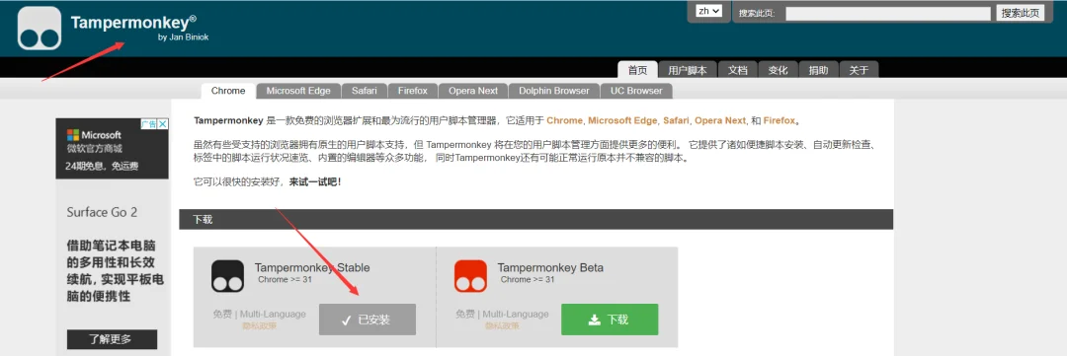The image size is (1067, 356).
Task: Focus the site search input field
Action: pyautogui.click(x=888, y=14)
